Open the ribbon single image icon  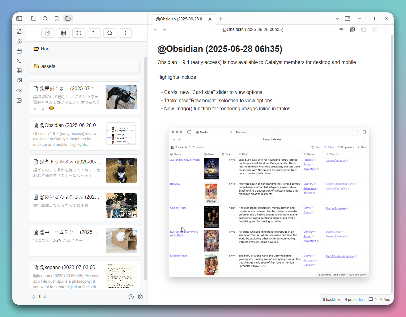tap(19, 100)
